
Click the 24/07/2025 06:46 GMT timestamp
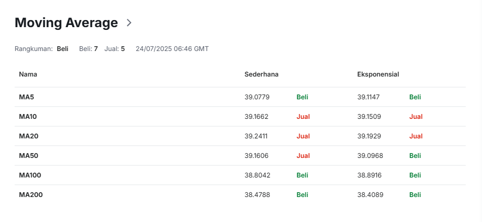pyautogui.click(x=172, y=49)
